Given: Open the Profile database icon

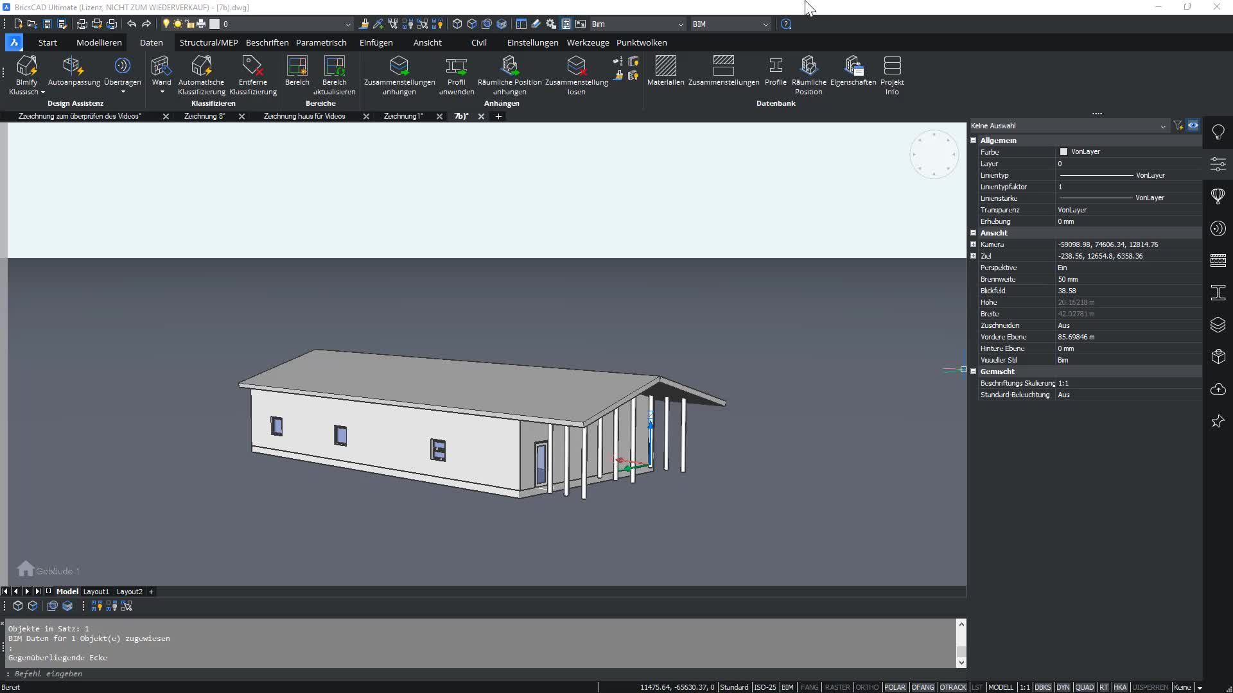Looking at the screenshot, I should (775, 65).
